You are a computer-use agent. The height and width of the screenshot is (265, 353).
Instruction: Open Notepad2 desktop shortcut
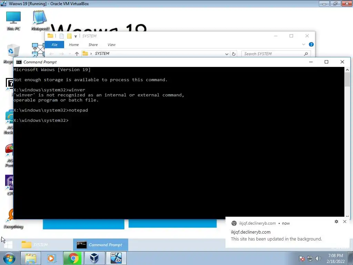click(x=40, y=21)
